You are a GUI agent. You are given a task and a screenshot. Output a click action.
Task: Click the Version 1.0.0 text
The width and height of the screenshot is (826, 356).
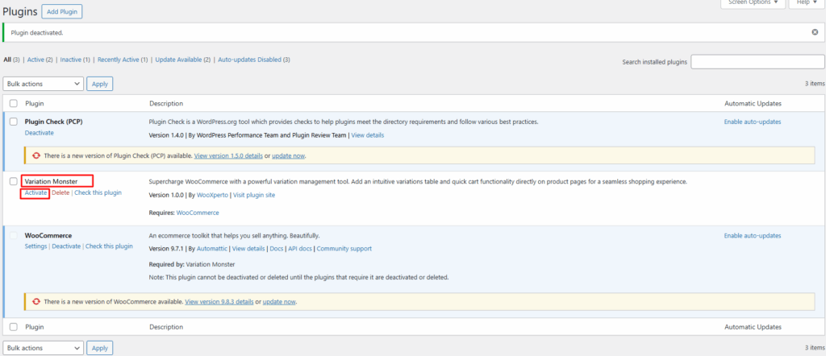coord(166,195)
